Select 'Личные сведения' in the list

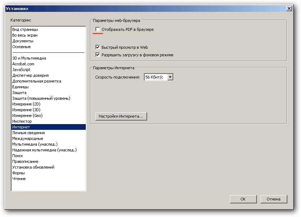28,133
